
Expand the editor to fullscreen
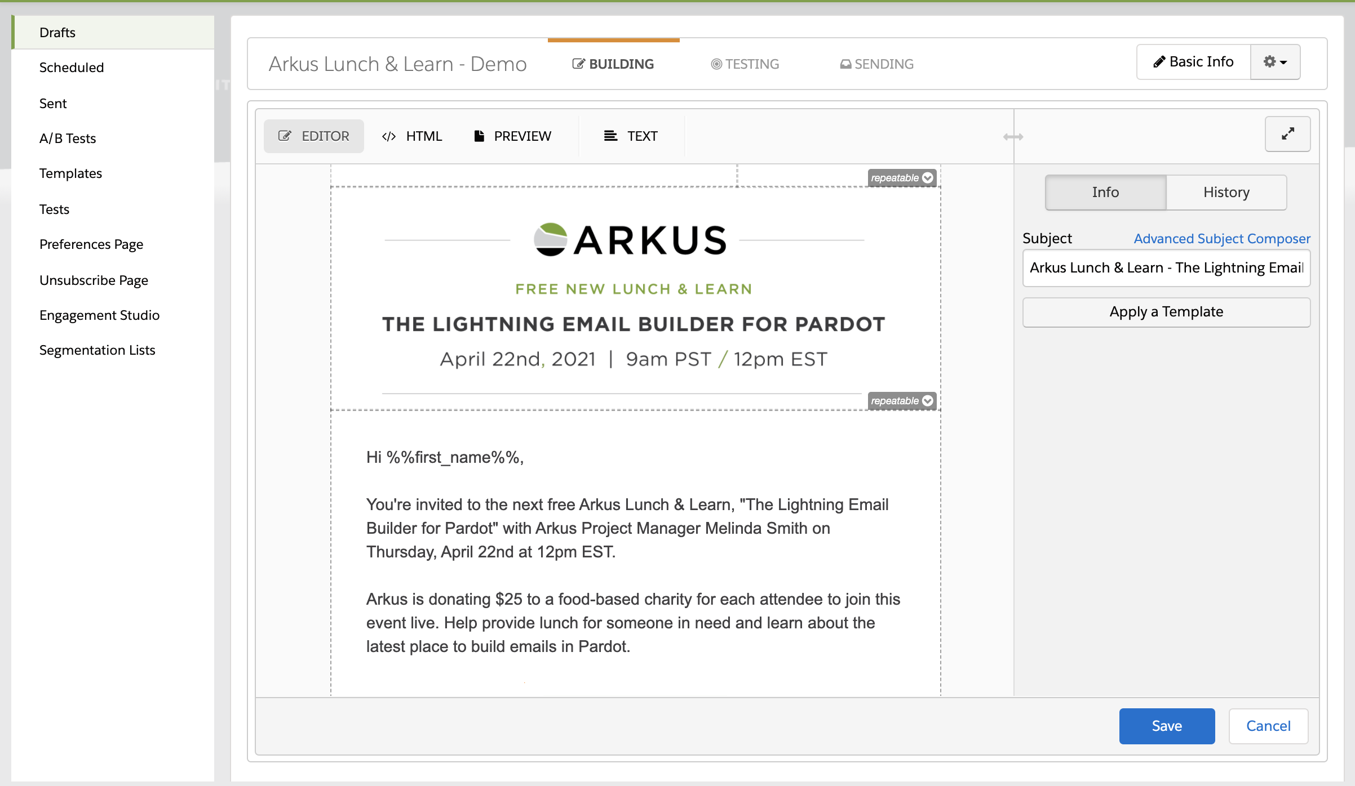1287,134
